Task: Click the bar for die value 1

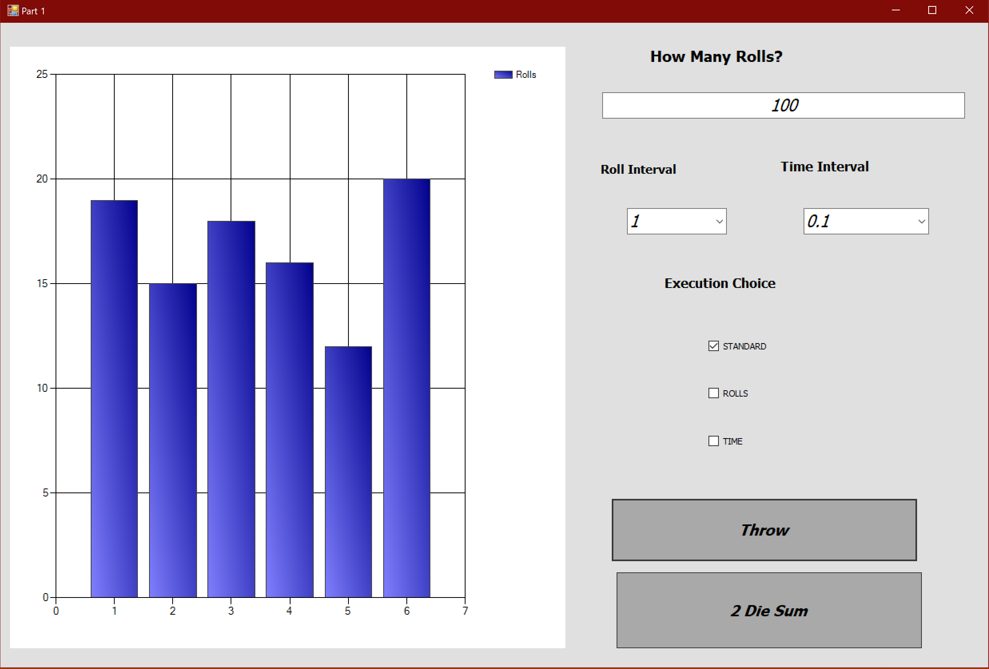Action: tap(114, 399)
